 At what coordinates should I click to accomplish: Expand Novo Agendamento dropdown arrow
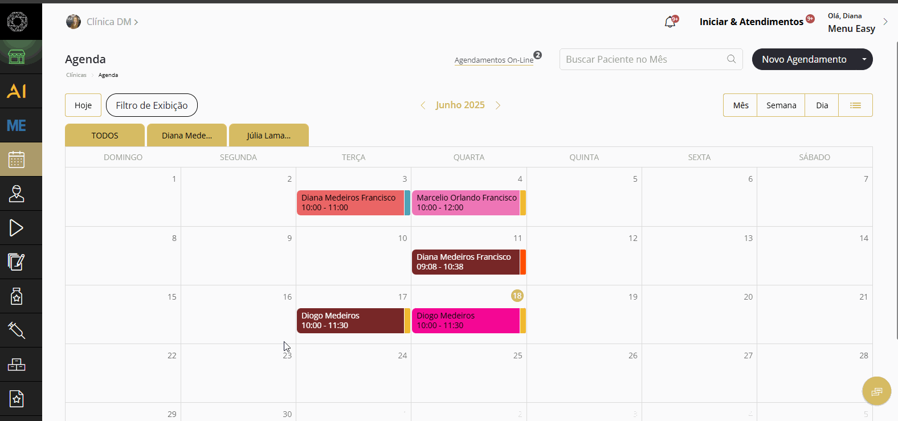coord(864,59)
